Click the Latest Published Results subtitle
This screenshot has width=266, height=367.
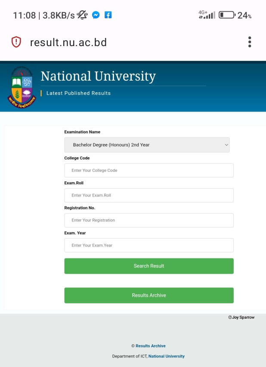pos(78,93)
